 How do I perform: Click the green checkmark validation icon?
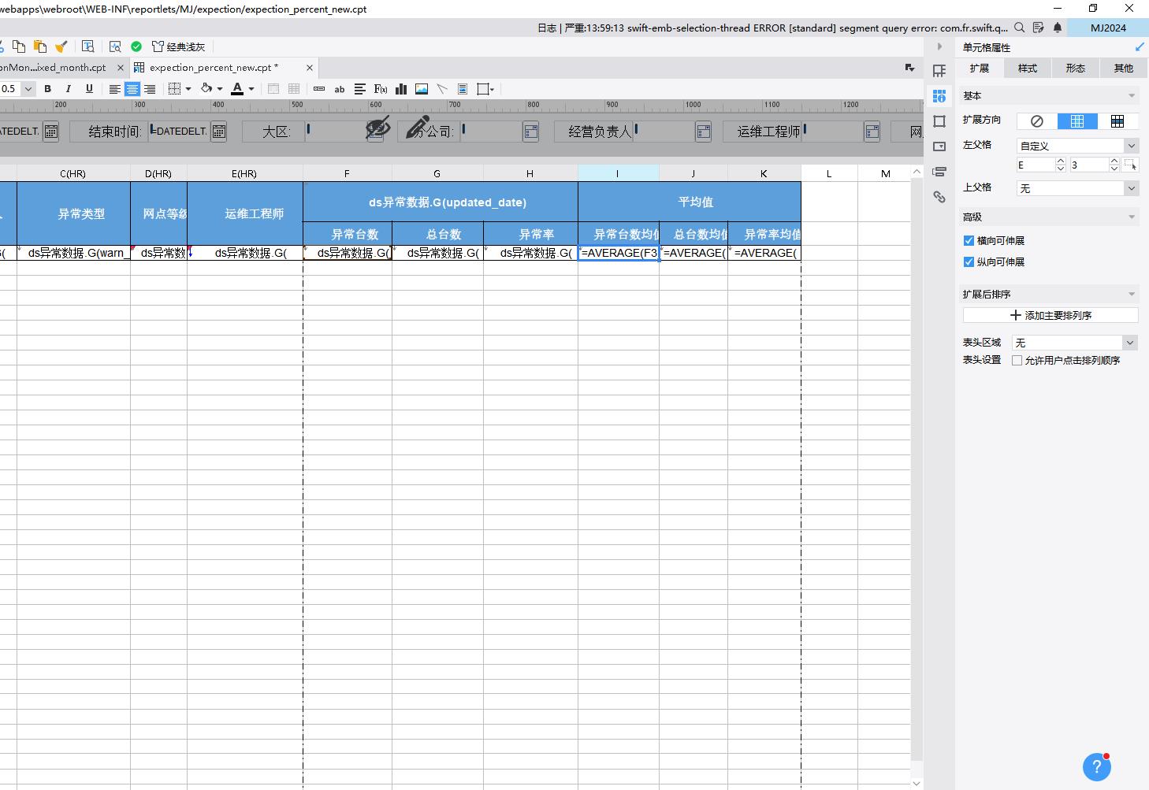[136, 46]
